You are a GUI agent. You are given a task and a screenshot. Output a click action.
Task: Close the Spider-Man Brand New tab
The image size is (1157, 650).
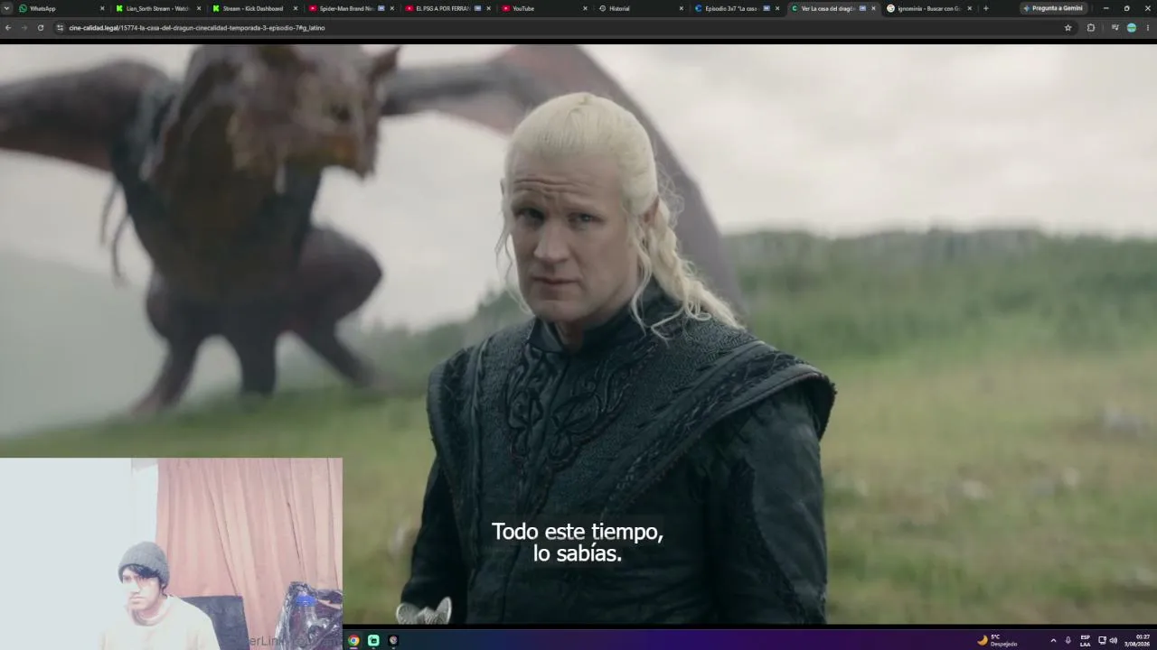point(392,8)
